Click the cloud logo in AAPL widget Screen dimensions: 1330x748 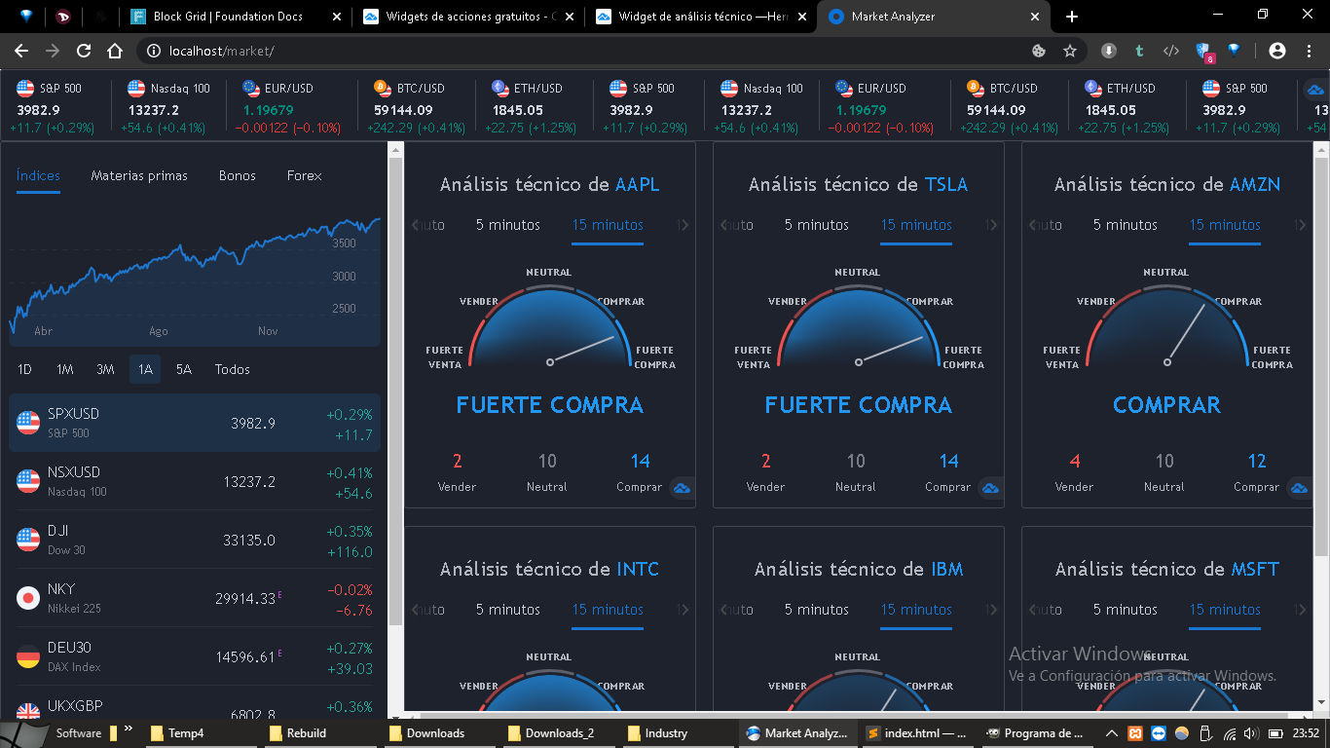point(683,487)
